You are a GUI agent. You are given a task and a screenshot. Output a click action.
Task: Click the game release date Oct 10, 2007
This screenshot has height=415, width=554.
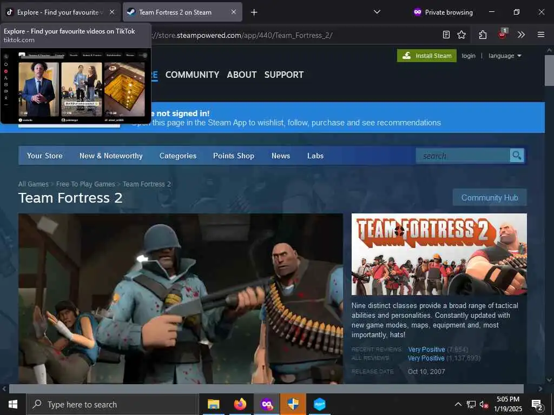(x=426, y=372)
